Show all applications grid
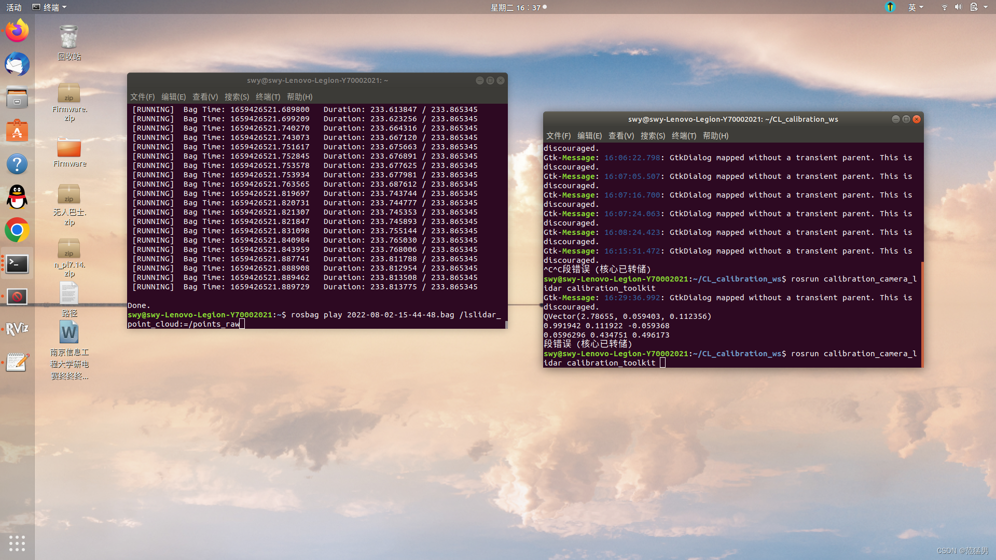Viewport: 996px width, 560px height. click(17, 543)
